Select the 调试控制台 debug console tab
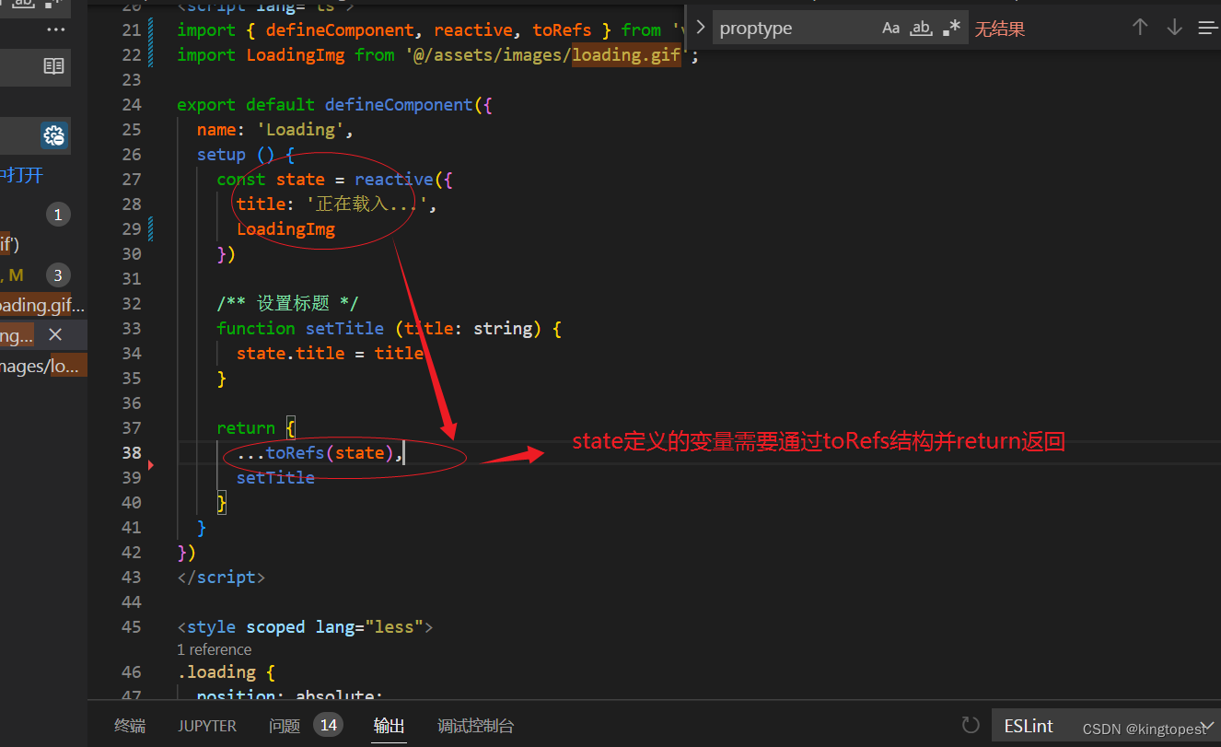The height and width of the screenshot is (747, 1221). coord(475,725)
